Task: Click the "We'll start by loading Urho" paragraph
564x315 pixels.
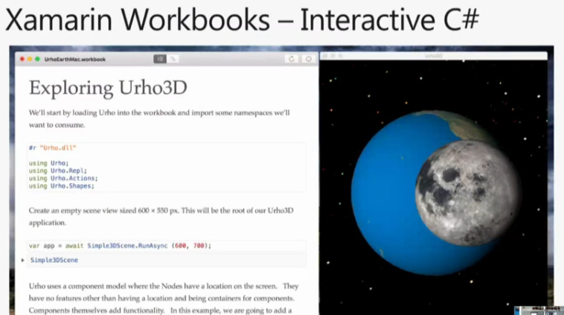Action: (159, 119)
